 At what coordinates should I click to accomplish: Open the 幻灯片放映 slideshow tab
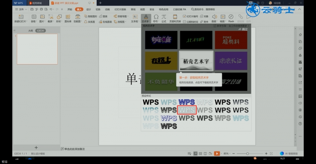tap(120, 9)
